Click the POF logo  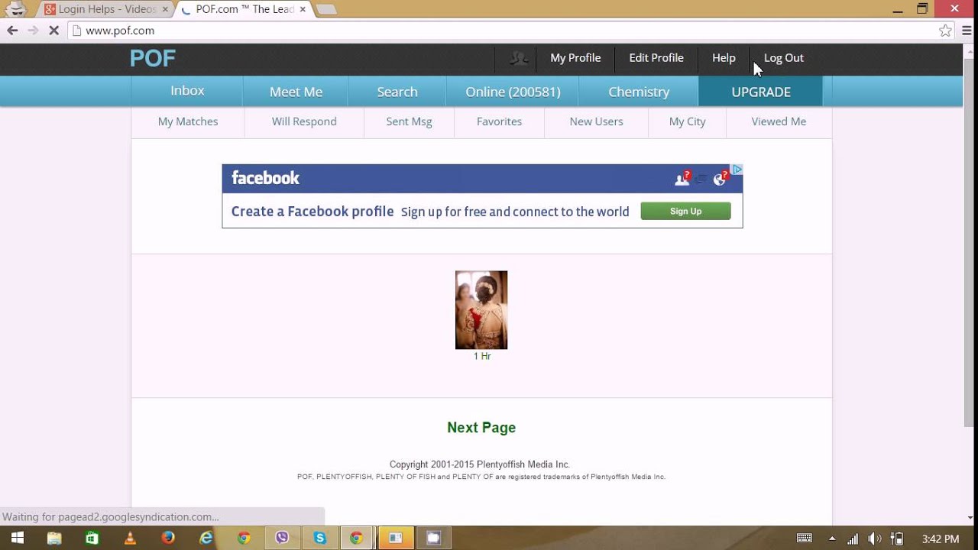152,59
